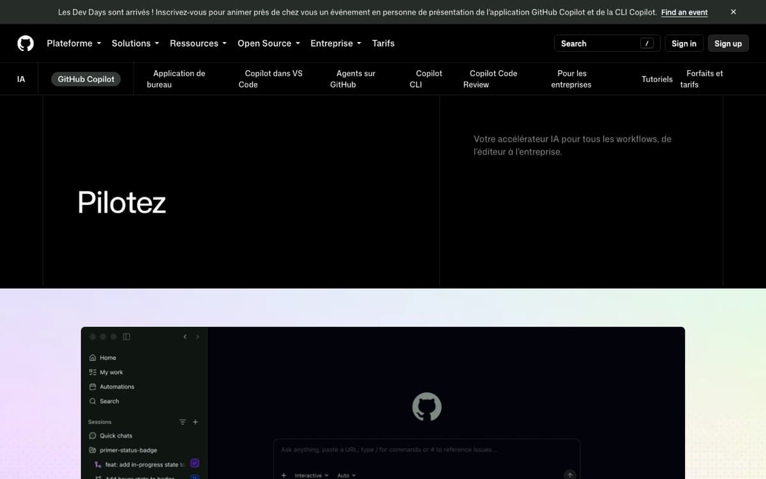Click the slash shortcut key icon in Search

[647, 43]
